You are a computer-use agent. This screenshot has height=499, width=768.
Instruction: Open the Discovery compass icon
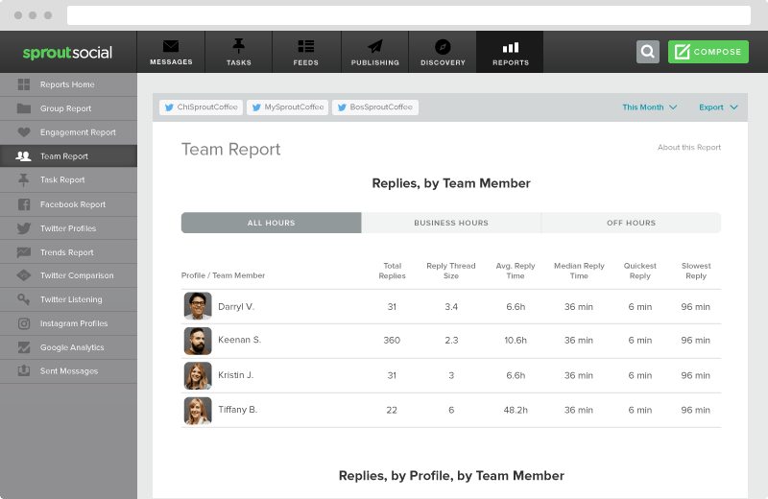pos(443,47)
